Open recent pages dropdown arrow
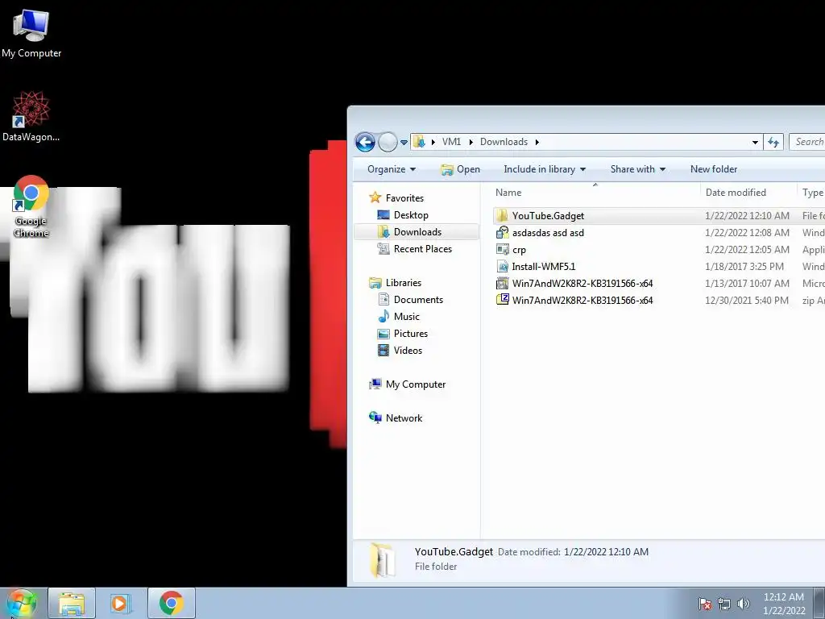The image size is (825, 619). pos(404,143)
